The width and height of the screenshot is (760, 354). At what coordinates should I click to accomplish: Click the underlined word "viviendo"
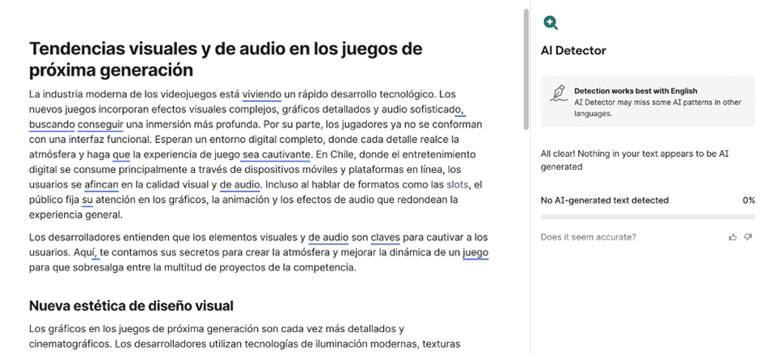point(262,94)
